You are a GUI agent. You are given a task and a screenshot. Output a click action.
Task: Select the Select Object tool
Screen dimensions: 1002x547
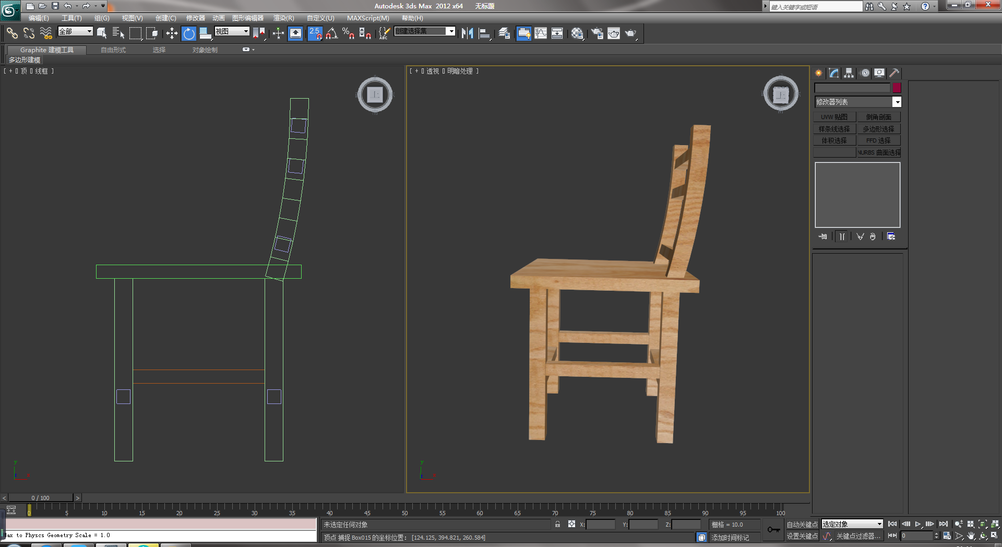[102, 33]
